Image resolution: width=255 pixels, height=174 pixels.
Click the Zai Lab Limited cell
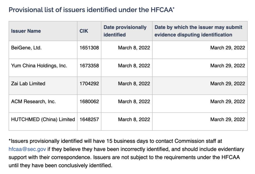coord(28,84)
